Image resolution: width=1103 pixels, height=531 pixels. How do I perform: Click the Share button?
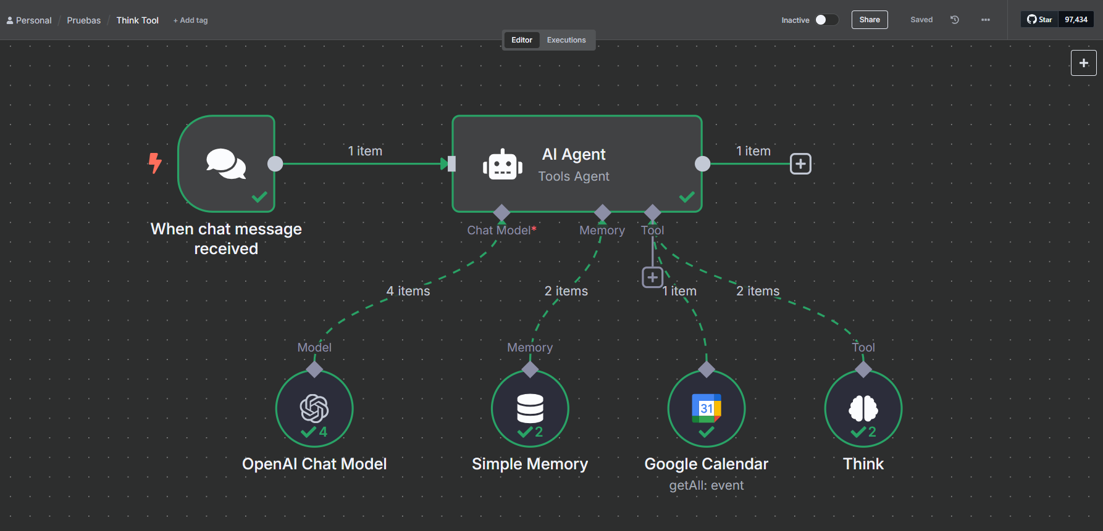(870, 20)
